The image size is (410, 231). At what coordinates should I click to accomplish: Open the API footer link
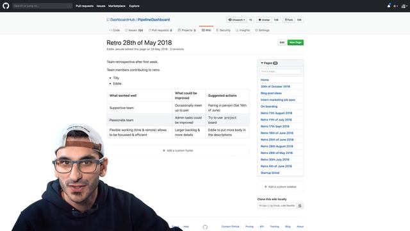261,227
